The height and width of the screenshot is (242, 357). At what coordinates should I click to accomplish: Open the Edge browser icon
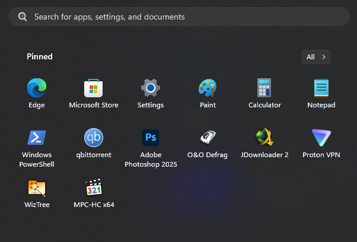[37, 88]
